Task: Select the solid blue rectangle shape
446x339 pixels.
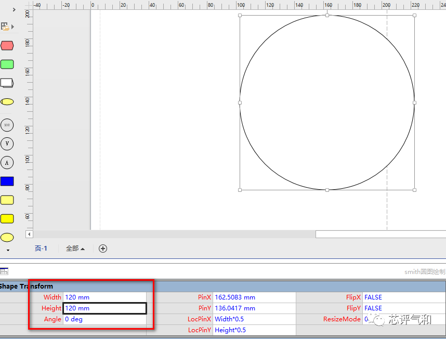Action: point(7,181)
